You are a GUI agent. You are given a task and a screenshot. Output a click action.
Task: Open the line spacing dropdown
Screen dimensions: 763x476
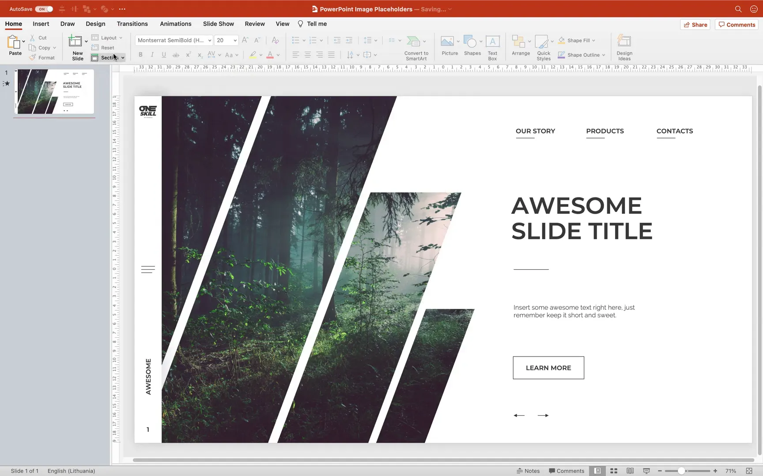coord(376,41)
